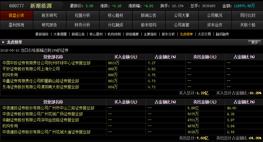Image resolution: width=263 pixels, height=142 pixels.
Task: Select the 同行比较 tab
Action: point(248,15)
